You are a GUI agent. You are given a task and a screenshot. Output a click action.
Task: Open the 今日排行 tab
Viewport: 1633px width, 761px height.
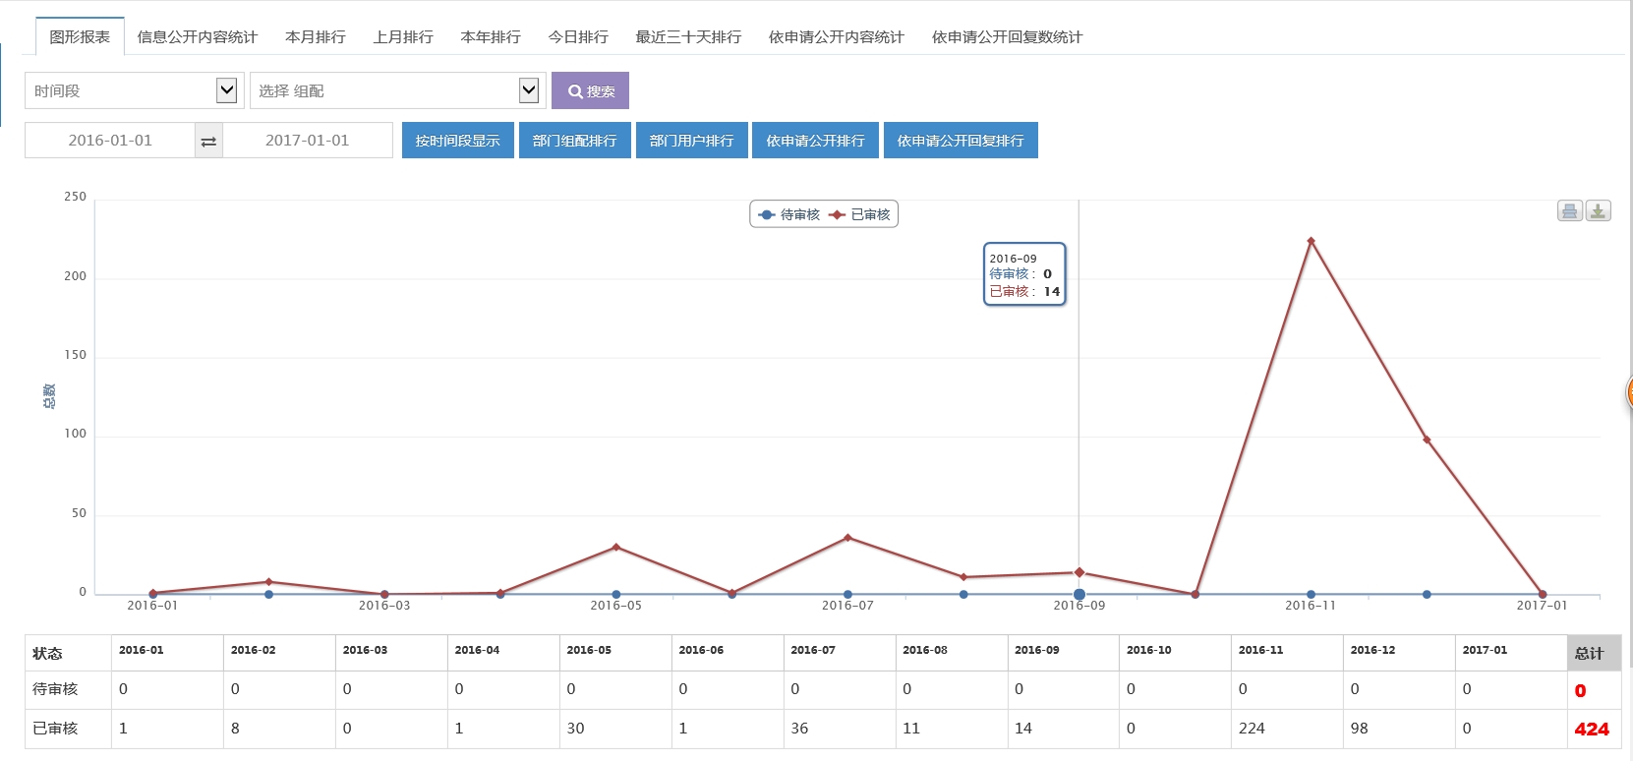tap(578, 36)
